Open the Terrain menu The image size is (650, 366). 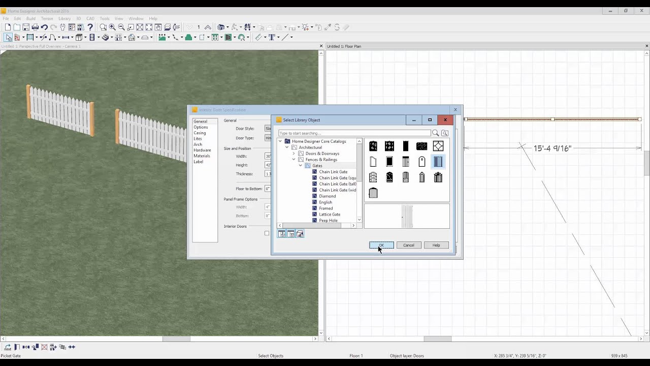(47, 18)
